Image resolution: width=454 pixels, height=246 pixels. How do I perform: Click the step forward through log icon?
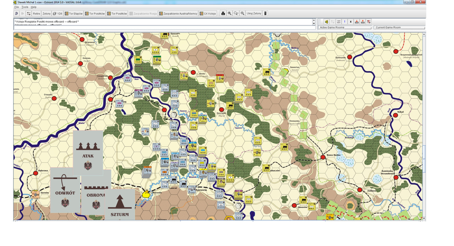22,13
